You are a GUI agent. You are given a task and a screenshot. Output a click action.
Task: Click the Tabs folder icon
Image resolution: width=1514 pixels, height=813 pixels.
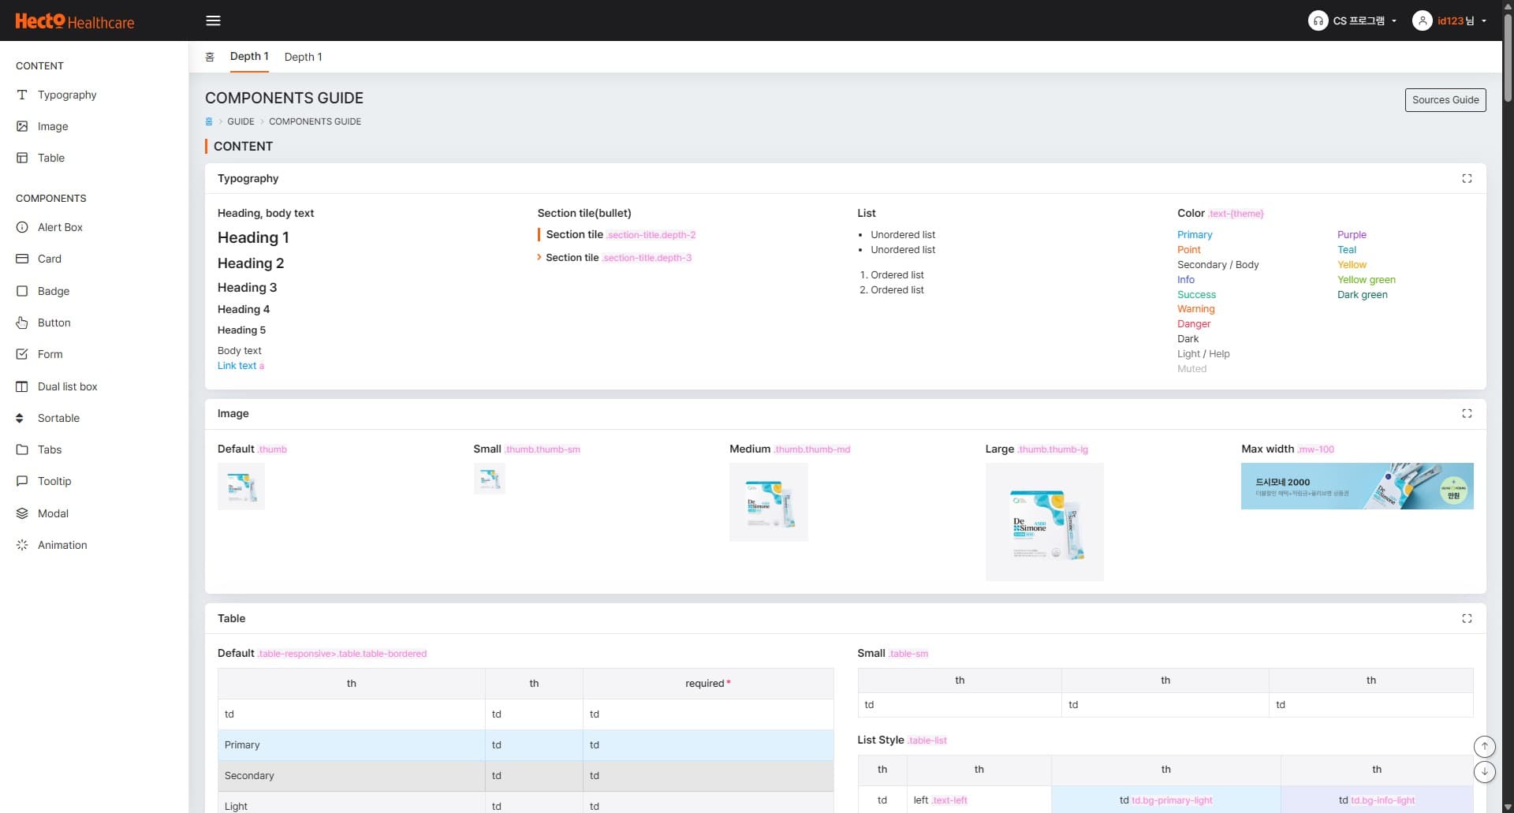22,449
